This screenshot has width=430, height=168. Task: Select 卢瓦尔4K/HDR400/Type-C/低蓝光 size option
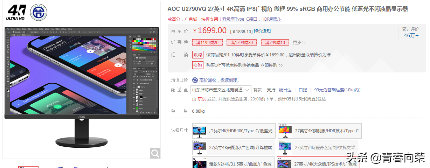(234, 131)
